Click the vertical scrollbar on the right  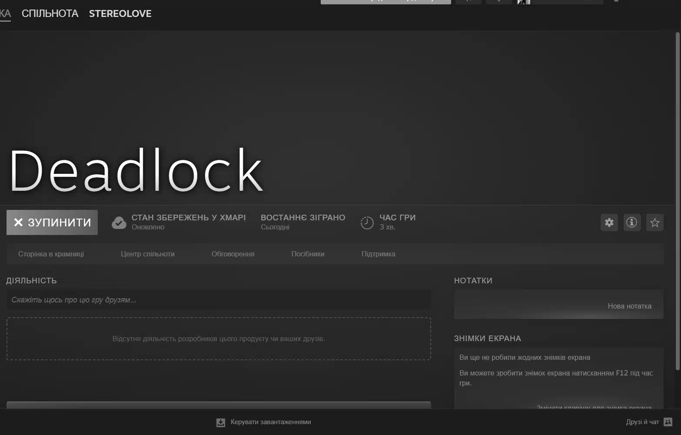point(678,201)
